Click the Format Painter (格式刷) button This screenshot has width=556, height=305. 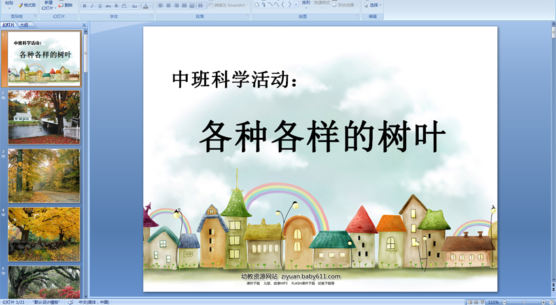(27, 5)
